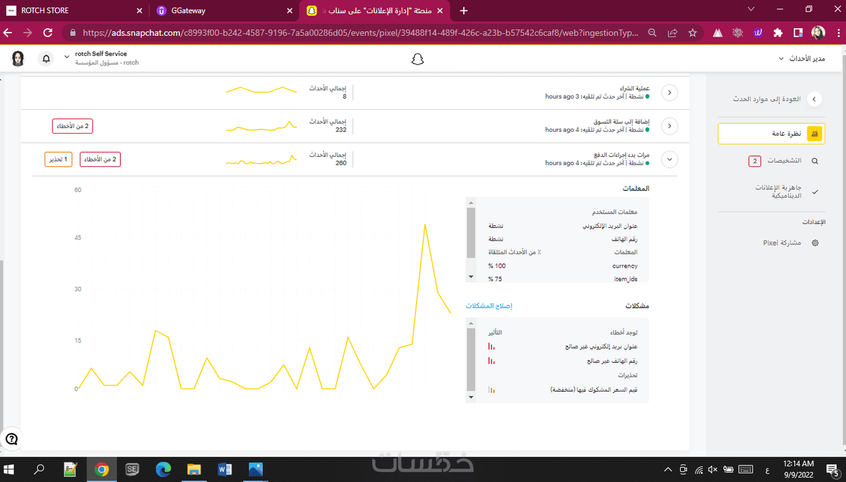Screen dimensions: 846x482
Task: Click the 2 errors badge on add-to-cart
Action: (x=73, y=126)
